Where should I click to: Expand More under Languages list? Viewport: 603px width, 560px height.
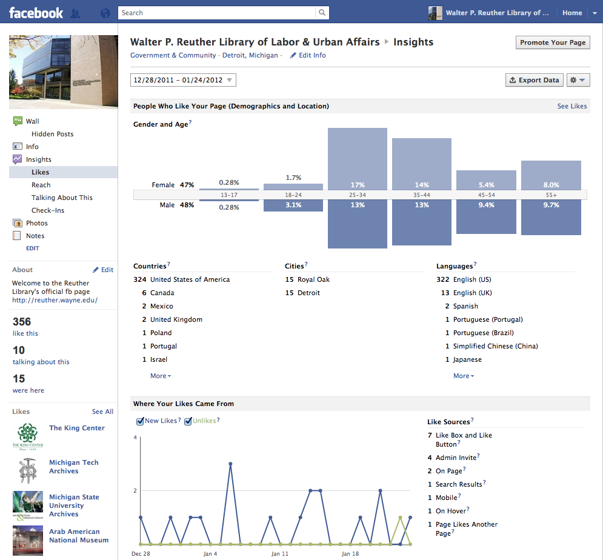tap(464, 376)
